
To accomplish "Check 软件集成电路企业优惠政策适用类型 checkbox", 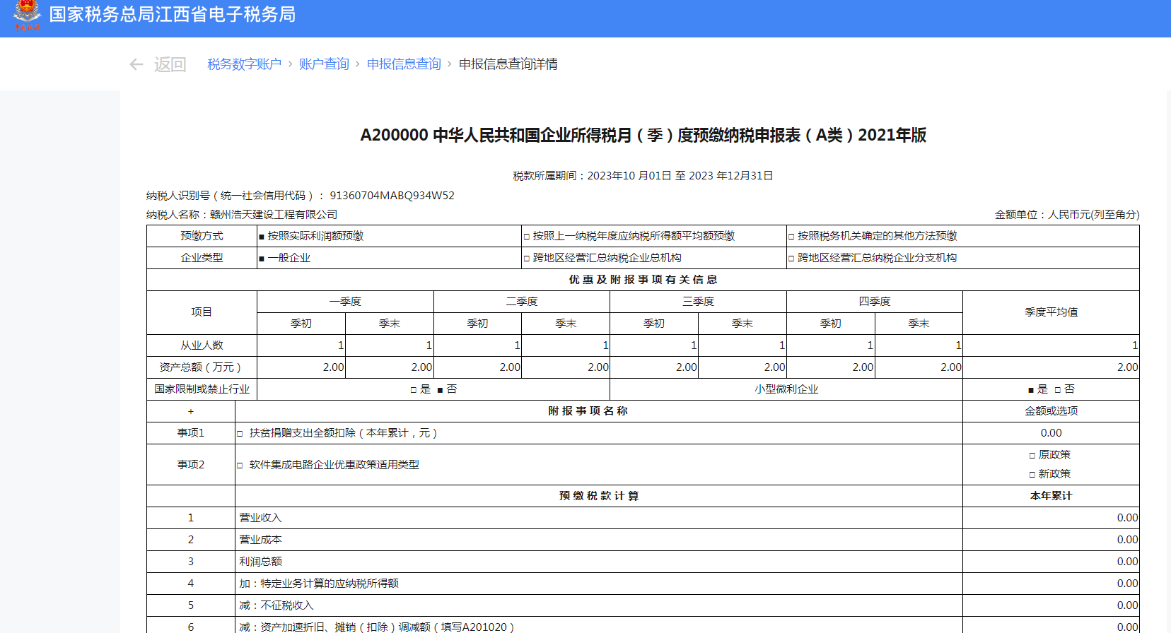I will tap(240, 466).
